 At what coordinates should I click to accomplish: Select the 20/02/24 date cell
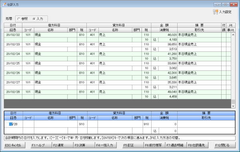coord(13,54)
